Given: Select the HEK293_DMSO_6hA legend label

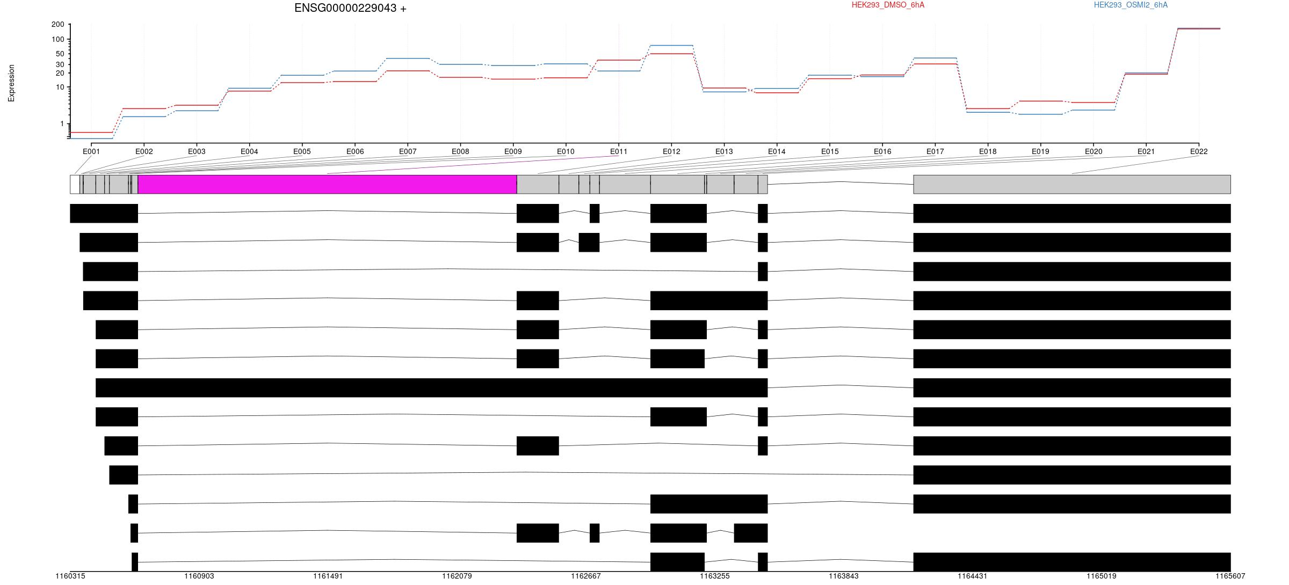Looking at the screenshot, I should 888,5.
